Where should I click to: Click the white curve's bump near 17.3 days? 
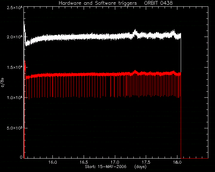(x=135, y=32)
